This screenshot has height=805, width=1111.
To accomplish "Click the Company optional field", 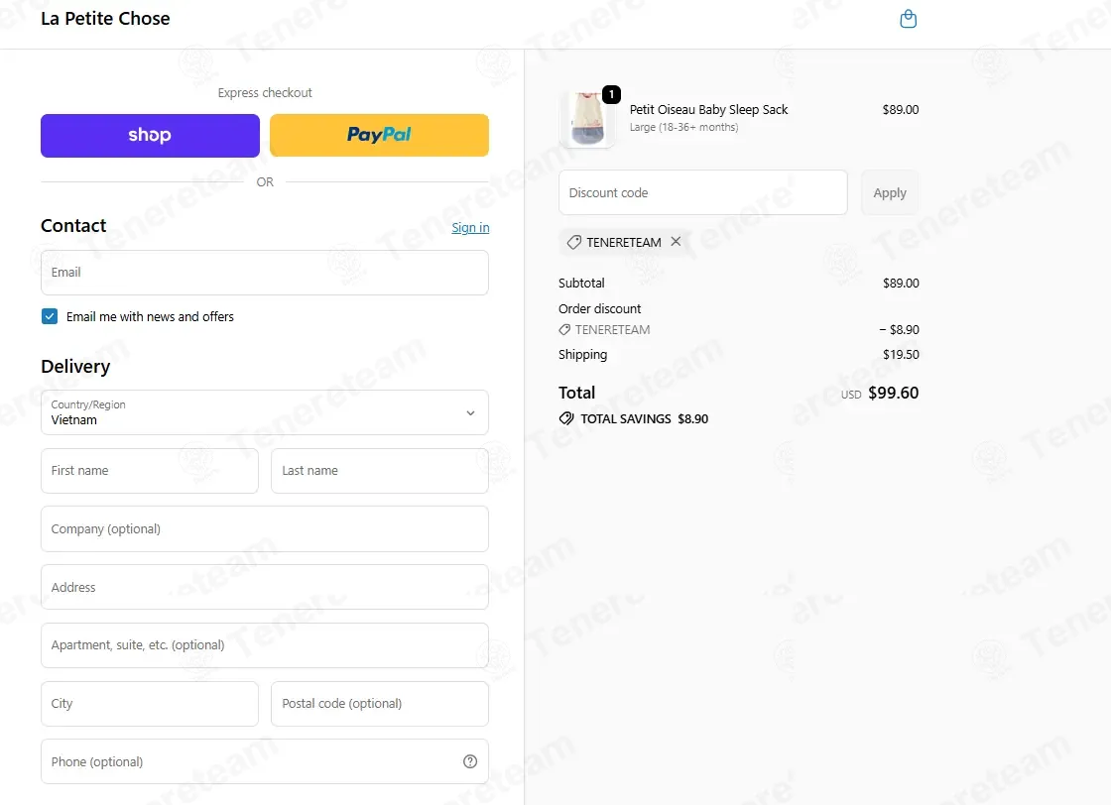I will pos(264,528).
